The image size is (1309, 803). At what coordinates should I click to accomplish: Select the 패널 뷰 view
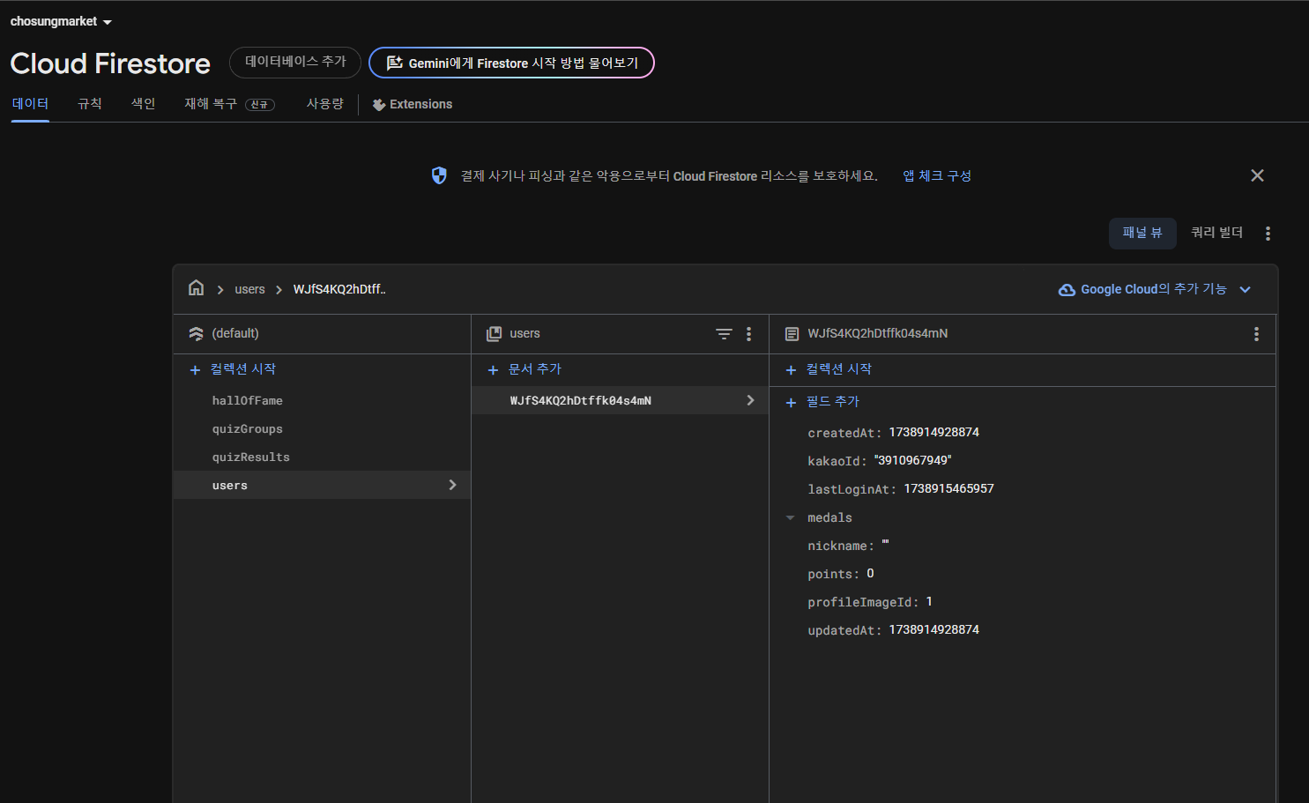click(x=1142, y=233)
